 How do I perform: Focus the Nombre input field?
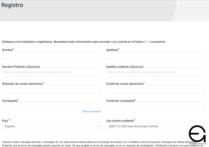(51, 55)
